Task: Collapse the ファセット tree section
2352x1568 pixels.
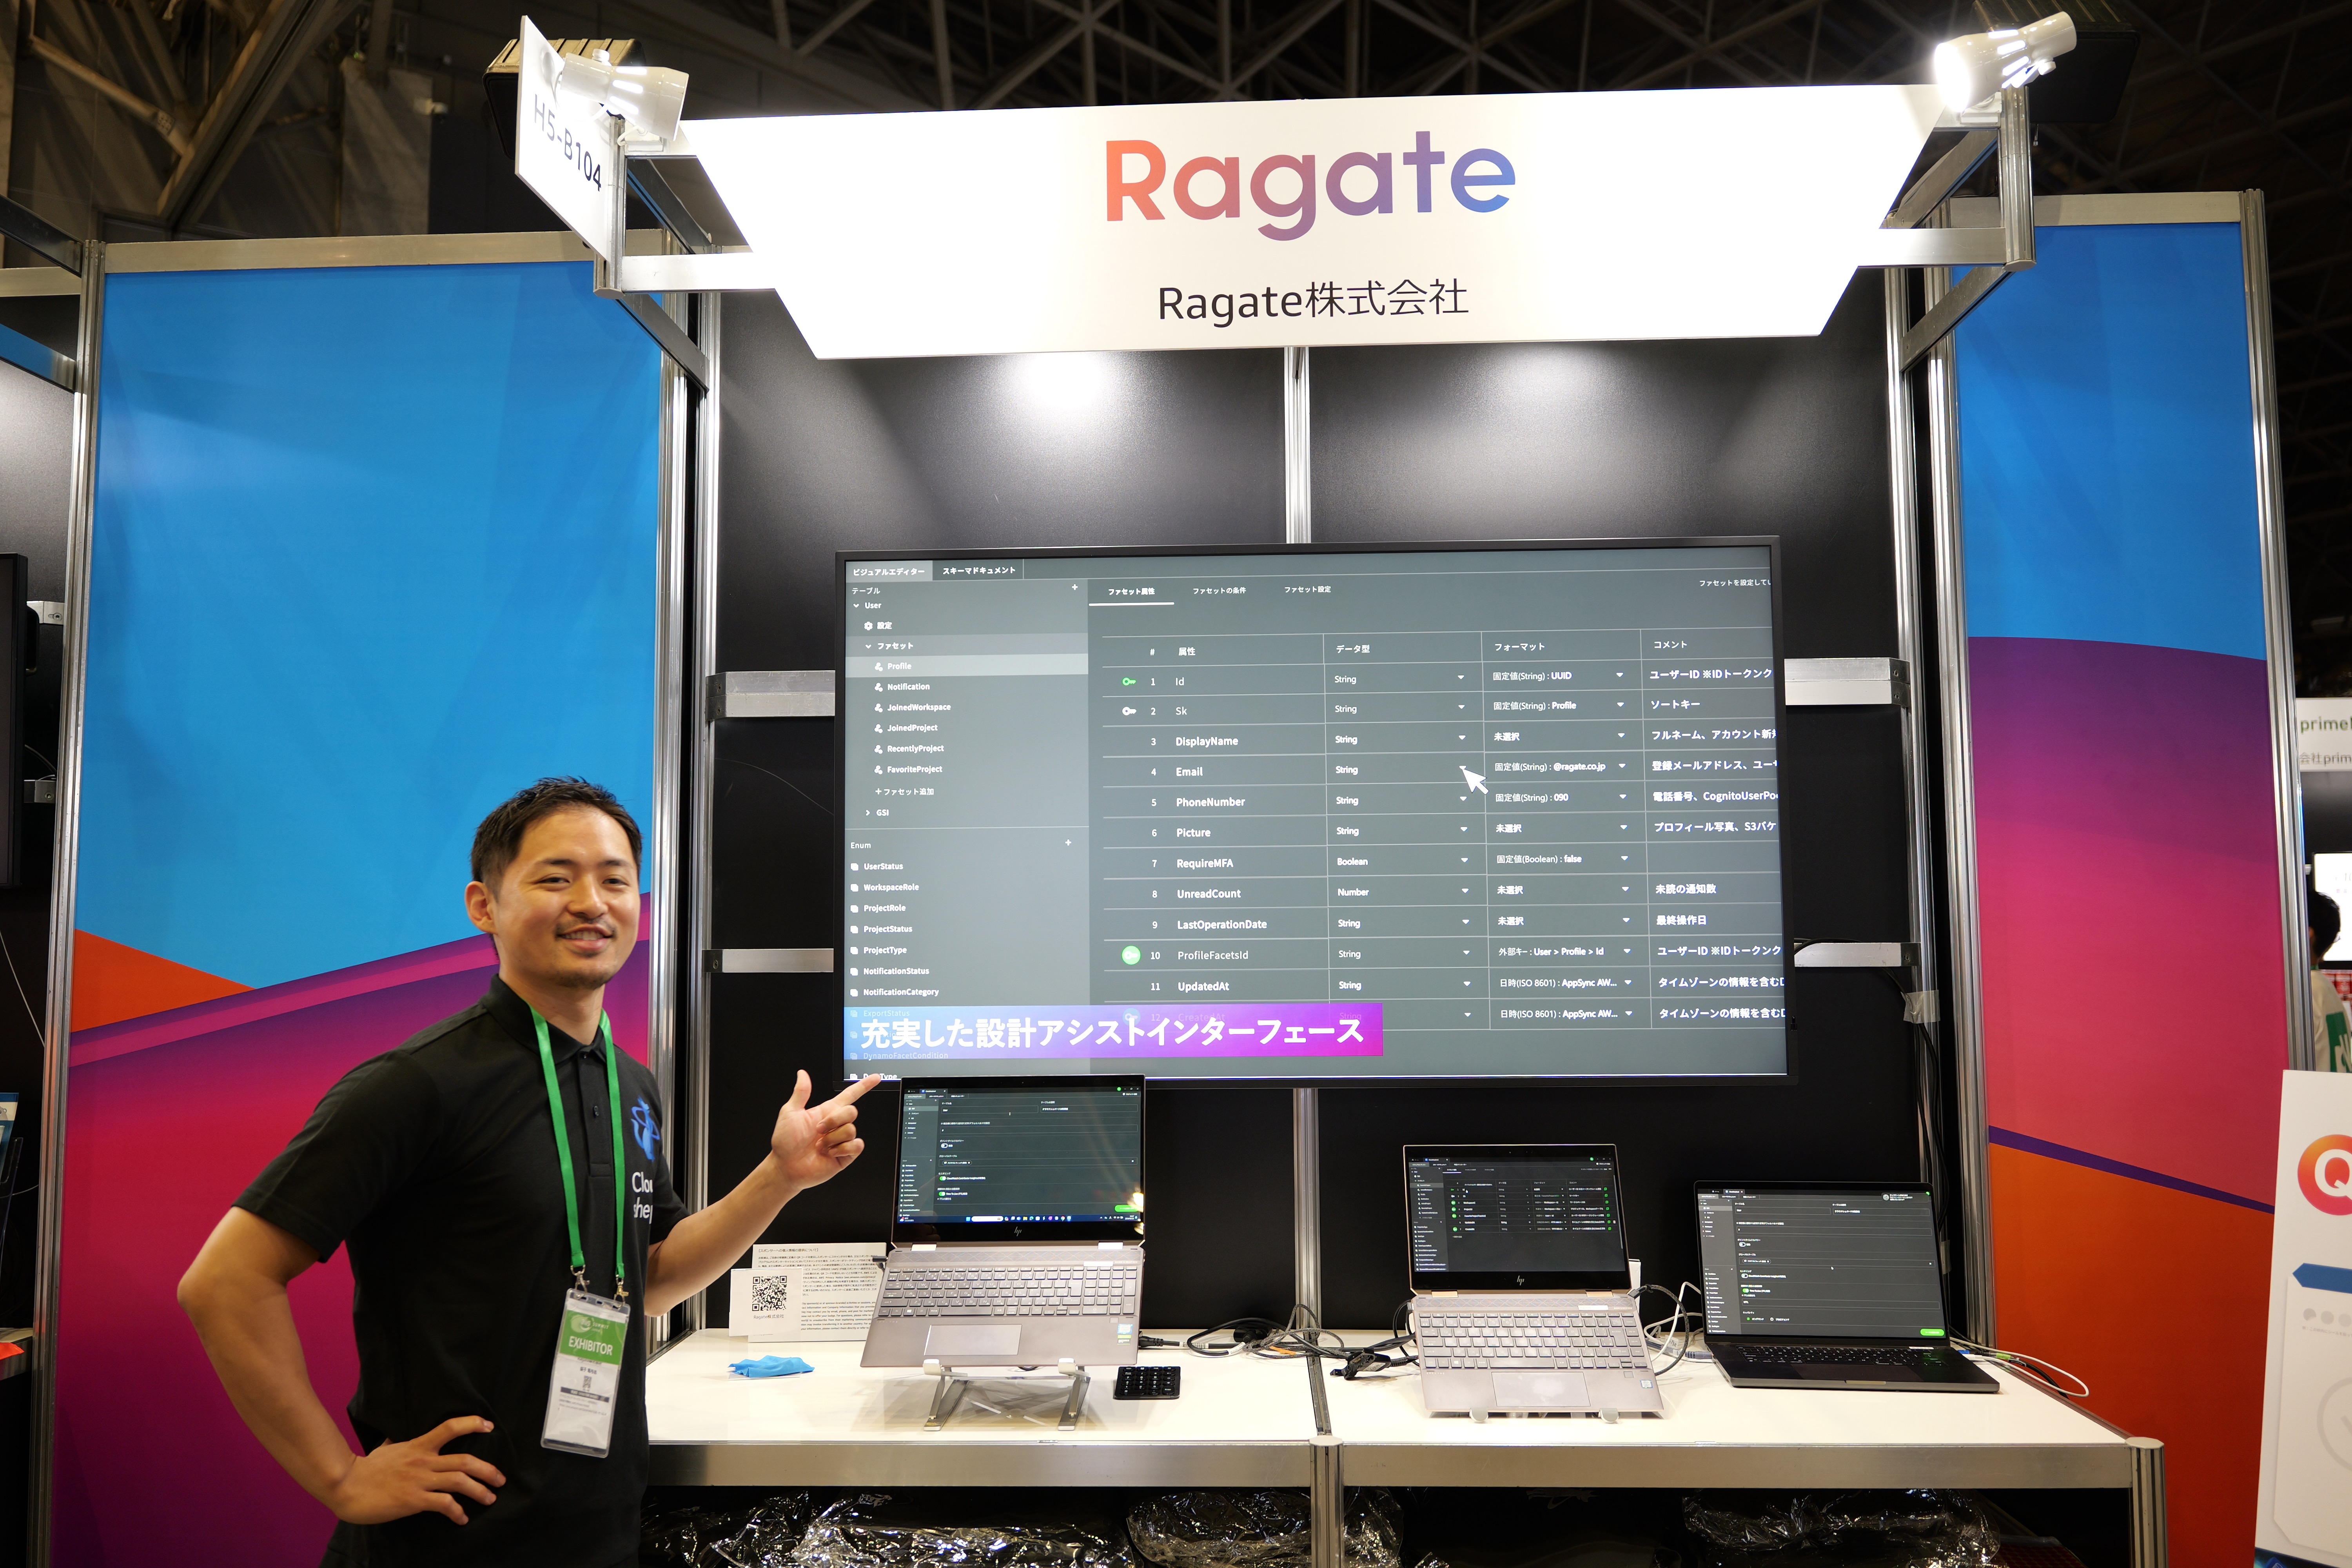Action: point(868,646)
